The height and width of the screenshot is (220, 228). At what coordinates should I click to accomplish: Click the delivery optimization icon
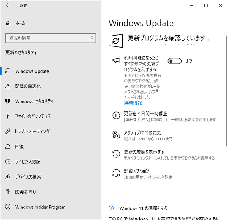click(8, 86)
